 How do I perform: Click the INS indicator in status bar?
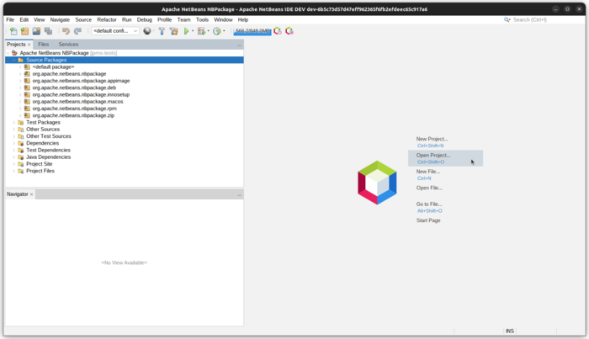[x=509, y=331]
